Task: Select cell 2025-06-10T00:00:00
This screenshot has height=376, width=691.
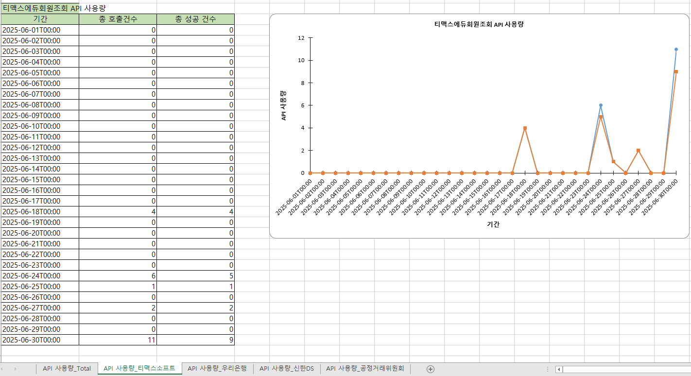Action: click(40, 126)
